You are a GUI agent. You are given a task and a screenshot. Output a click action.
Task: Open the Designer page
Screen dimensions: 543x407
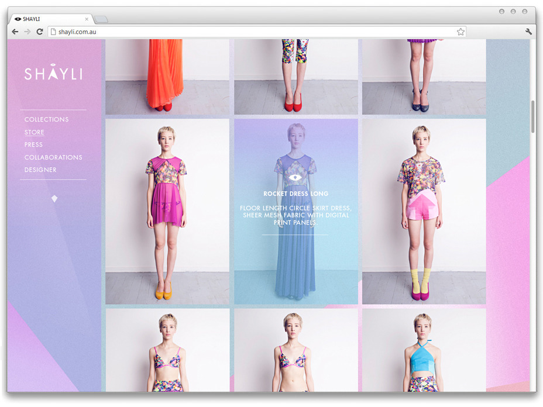tap(40, 170)
